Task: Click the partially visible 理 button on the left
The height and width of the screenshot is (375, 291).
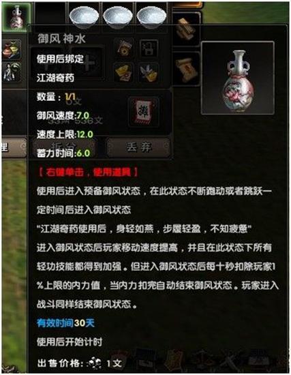Action: (x=12, y=147)
